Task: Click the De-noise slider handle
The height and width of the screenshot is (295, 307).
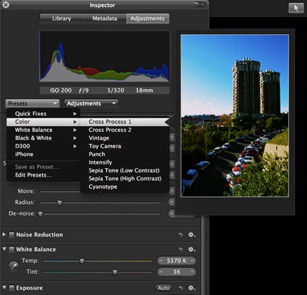Action: pos(41,214)
